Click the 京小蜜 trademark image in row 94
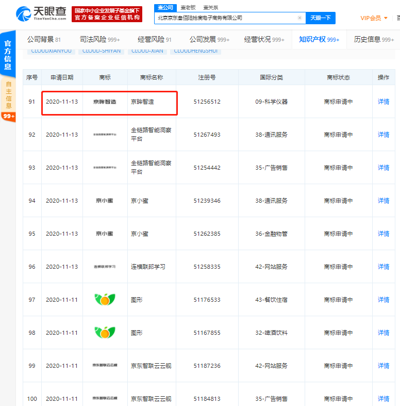 coord(105,201)
